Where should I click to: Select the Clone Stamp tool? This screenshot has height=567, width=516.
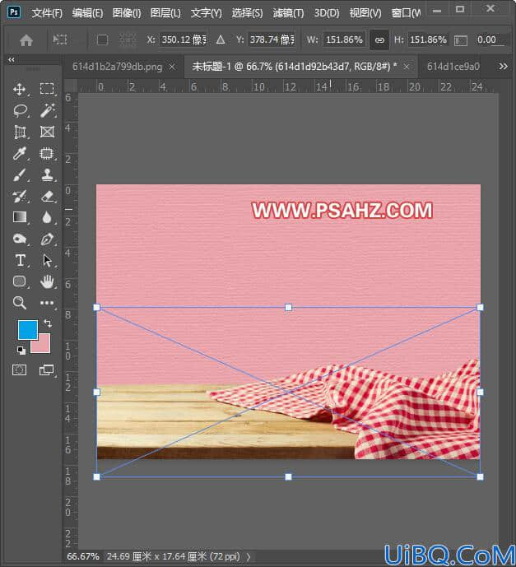click(48, 174)
